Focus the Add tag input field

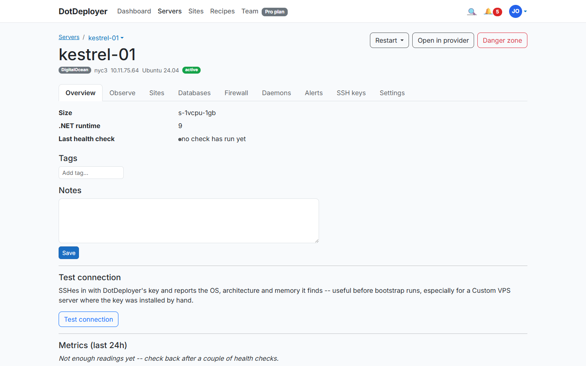point(91,173)
